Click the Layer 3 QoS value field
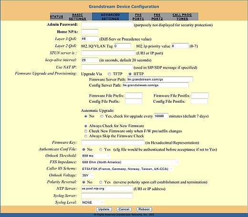Screen dimensions: 248x217 click(90, 39)
